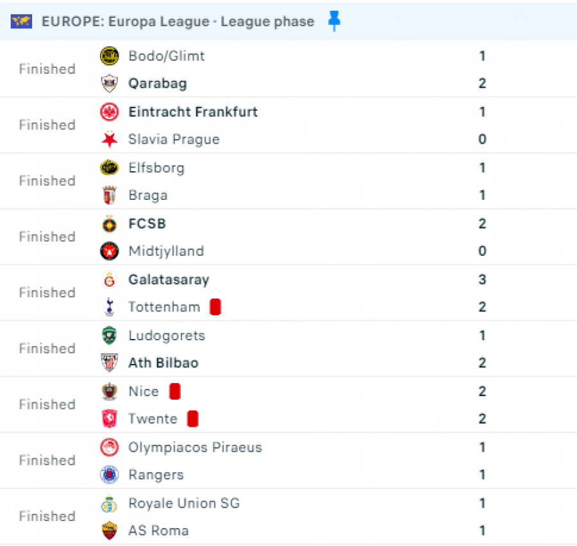577x546 pixels.
Task: Click the AS Roma club crest
Action: pos(110,531)
